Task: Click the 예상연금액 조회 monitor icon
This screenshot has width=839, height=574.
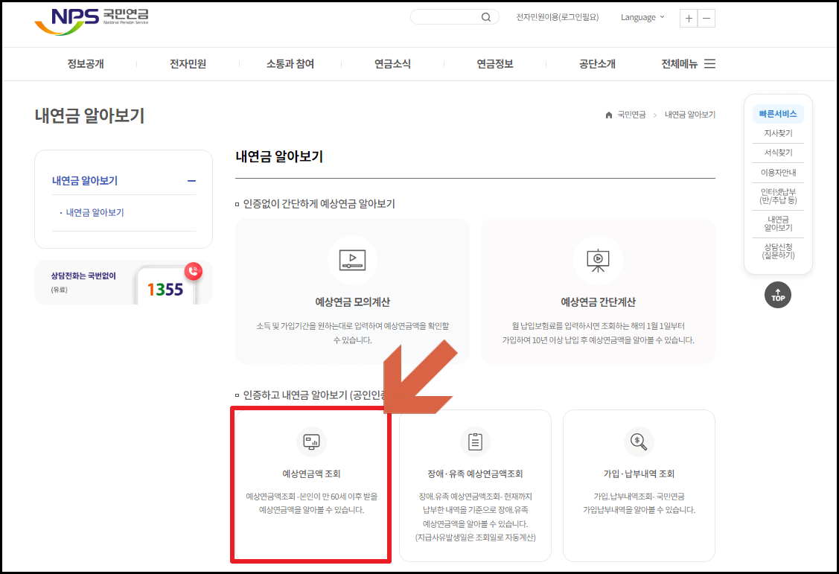Action: [310, 441]
